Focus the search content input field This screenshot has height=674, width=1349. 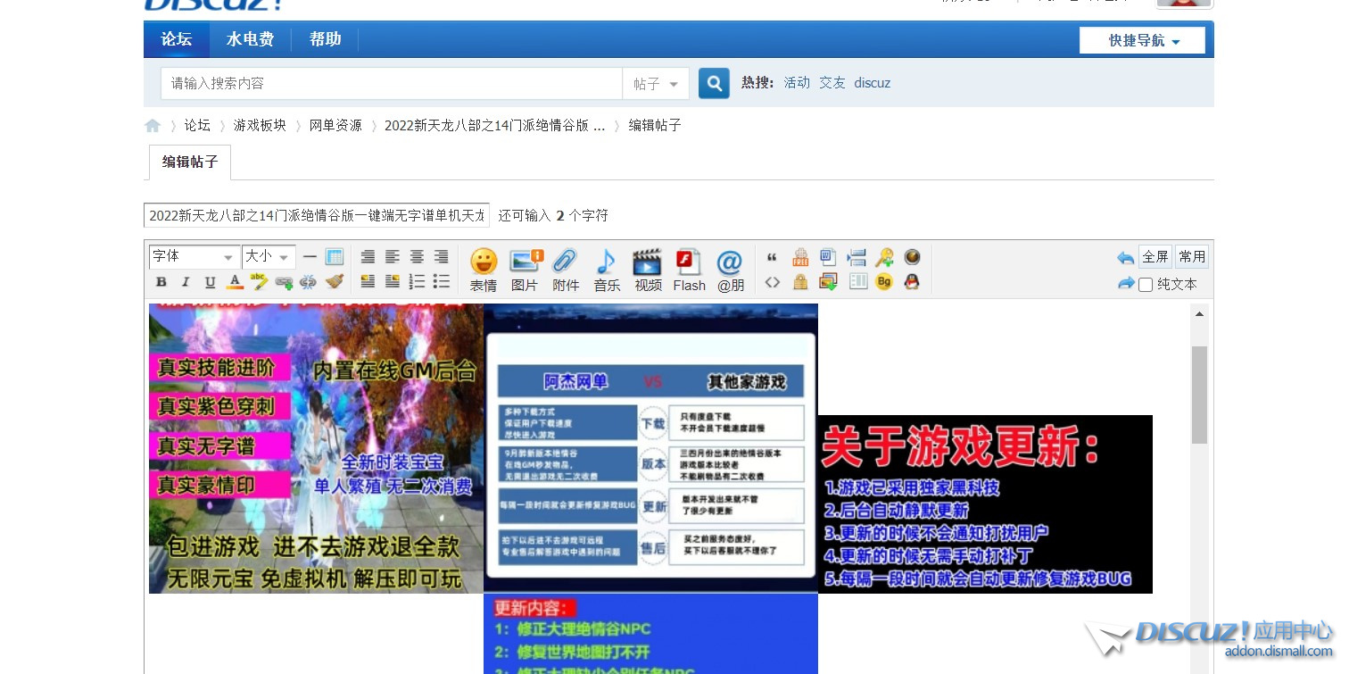(x=392, y=84)
